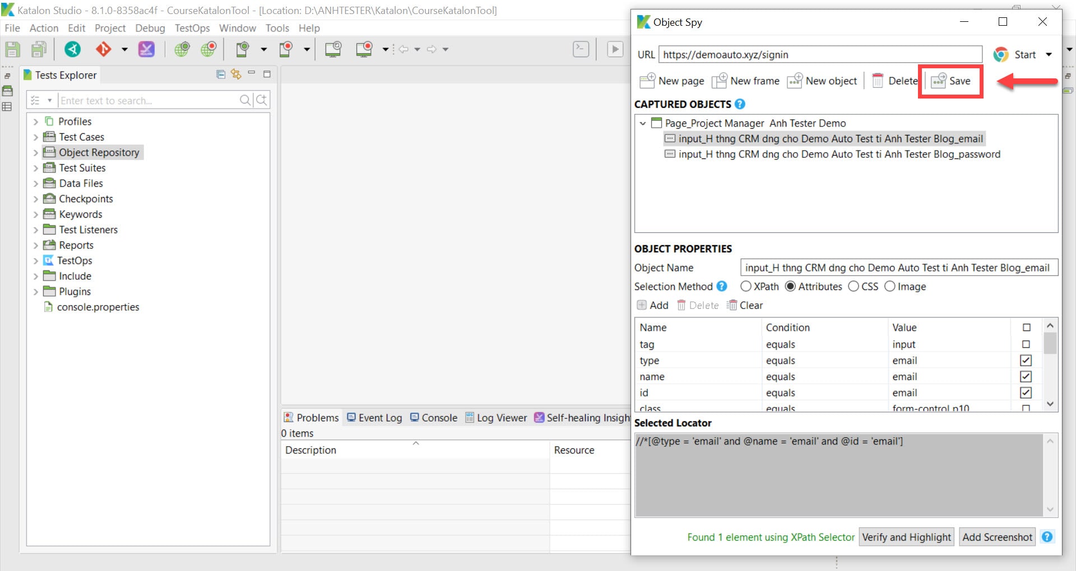Click the Spy Windows monitor icon
Viewport: 1076px width, 571px height.
tap(333, 49)
